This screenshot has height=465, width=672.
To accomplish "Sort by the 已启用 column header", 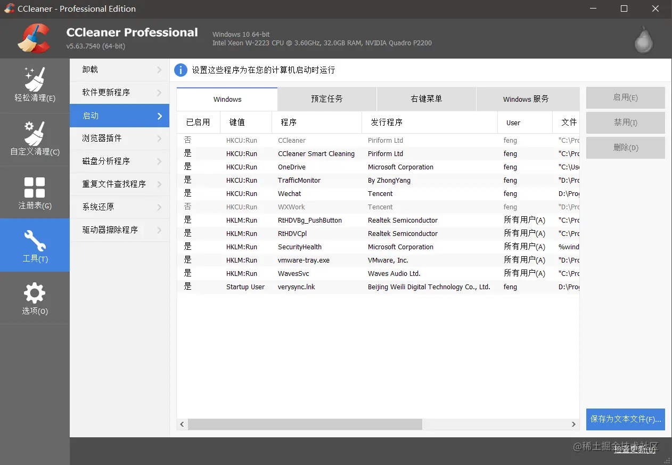I will tap(198, 123).
